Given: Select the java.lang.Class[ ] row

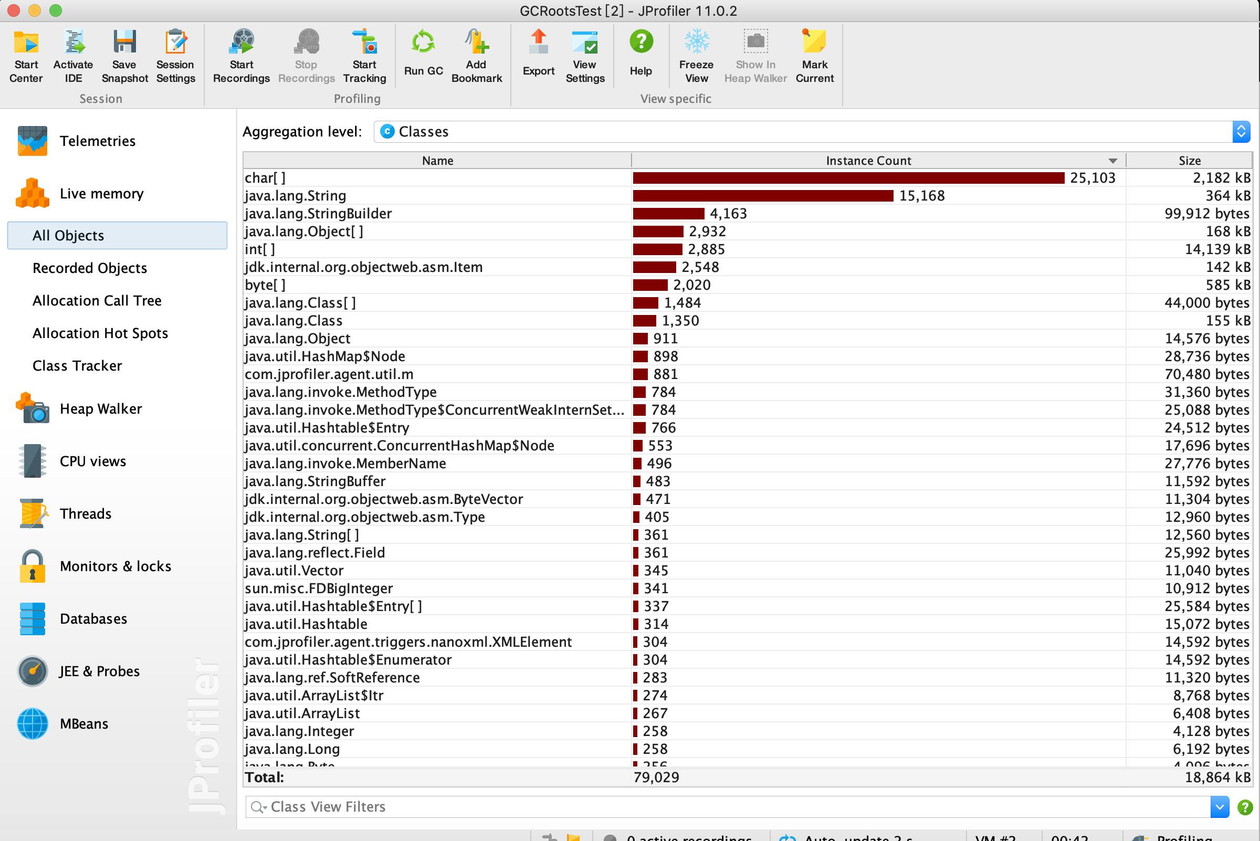Looking at the screenshot, I should [x=748, y=303].
